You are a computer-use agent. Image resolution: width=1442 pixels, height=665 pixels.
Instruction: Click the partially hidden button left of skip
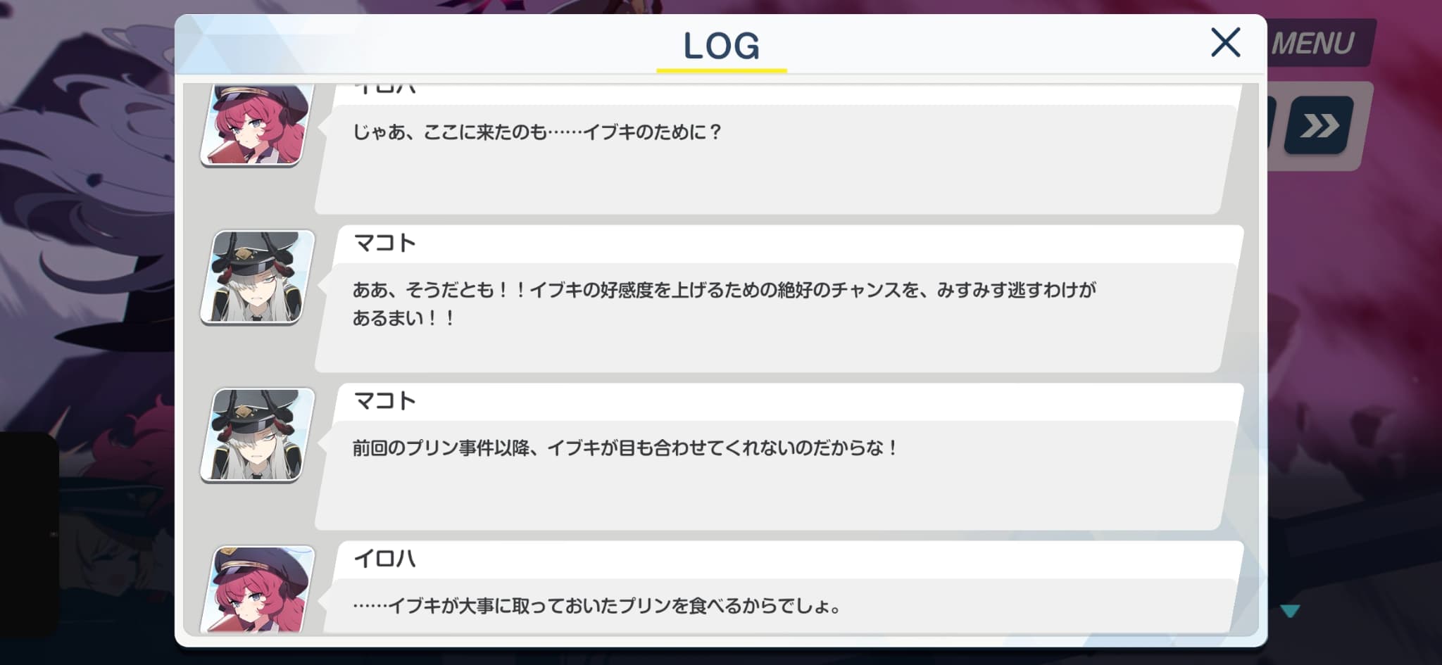[1272, 126]
